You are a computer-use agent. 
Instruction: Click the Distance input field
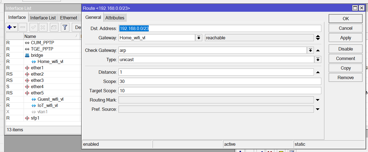pyautogui.click(x=216, y=72)
